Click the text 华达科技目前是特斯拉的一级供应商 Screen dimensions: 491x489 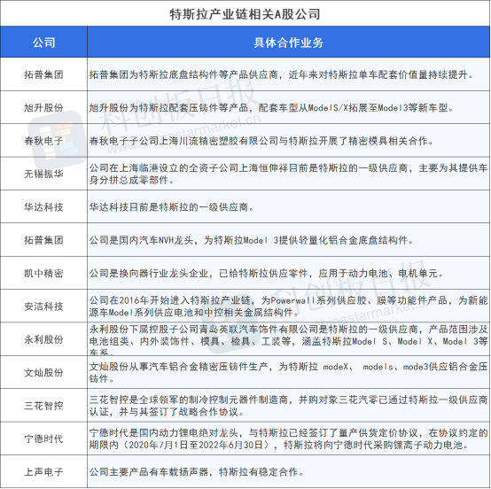[172, 207]
